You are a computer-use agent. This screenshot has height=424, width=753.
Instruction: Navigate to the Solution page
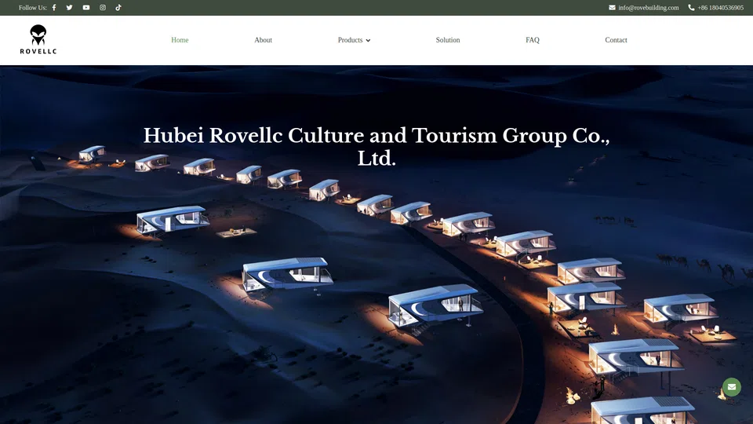[x=448, y=40]
